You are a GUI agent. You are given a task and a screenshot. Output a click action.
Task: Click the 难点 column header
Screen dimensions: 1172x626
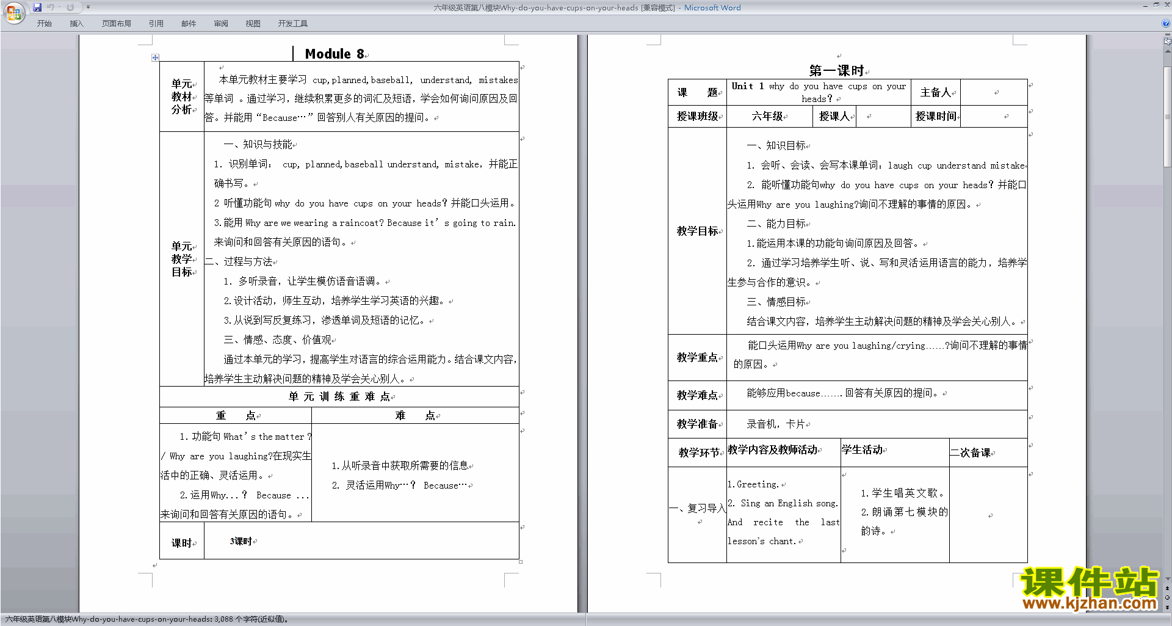coord(415,415)
